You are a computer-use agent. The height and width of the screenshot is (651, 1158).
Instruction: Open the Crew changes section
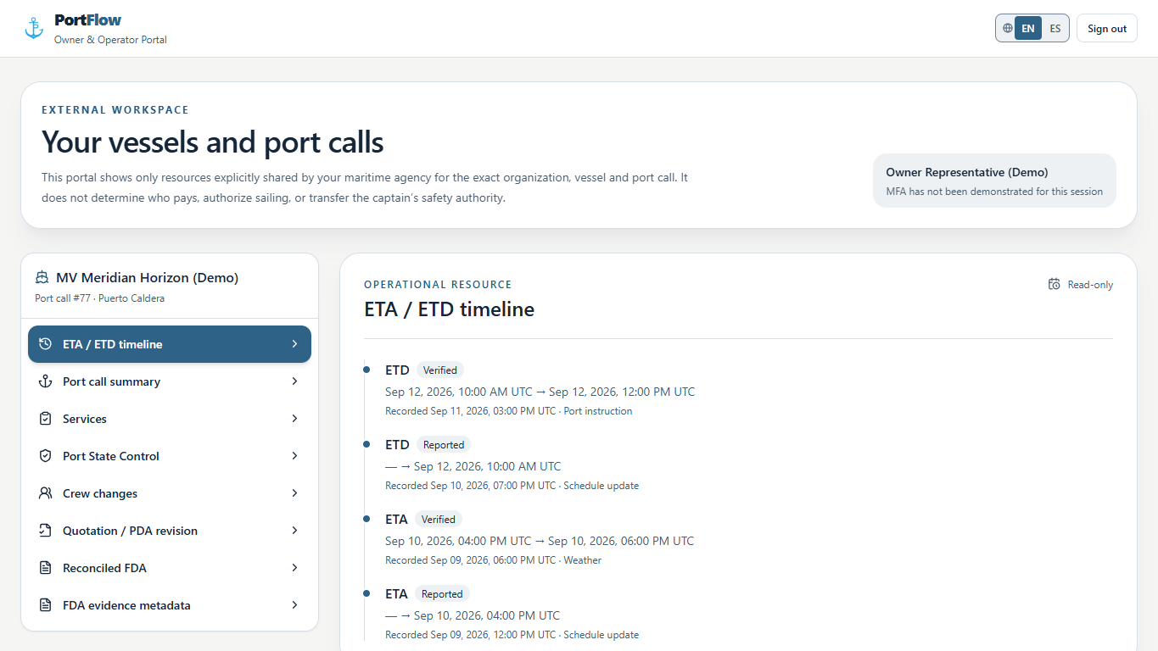coord(170,493)
